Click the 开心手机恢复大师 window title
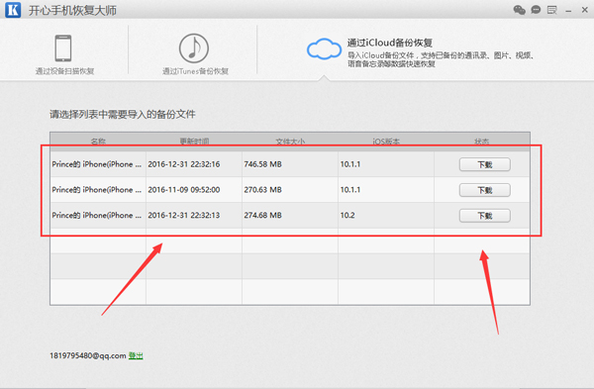The width and height of the screenshot is (594, 389). pyautogui.click(x=72, y=10)
